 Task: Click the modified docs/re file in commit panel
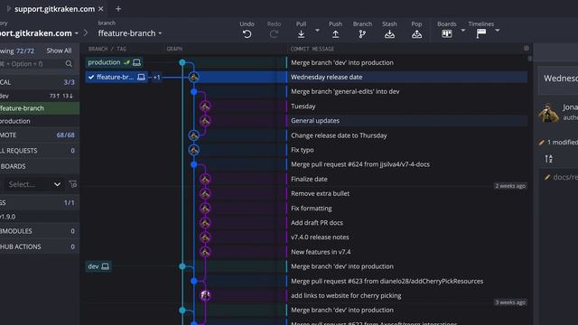[x=561, y=177]
